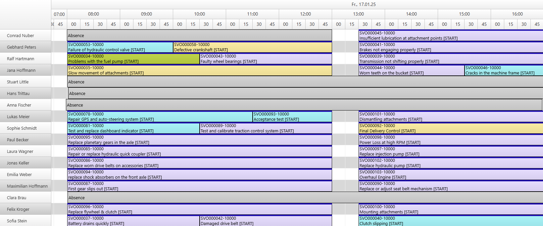Select the Clutch slipping task
The width and height of the screenshot is (543, 226).
(450, 221)
